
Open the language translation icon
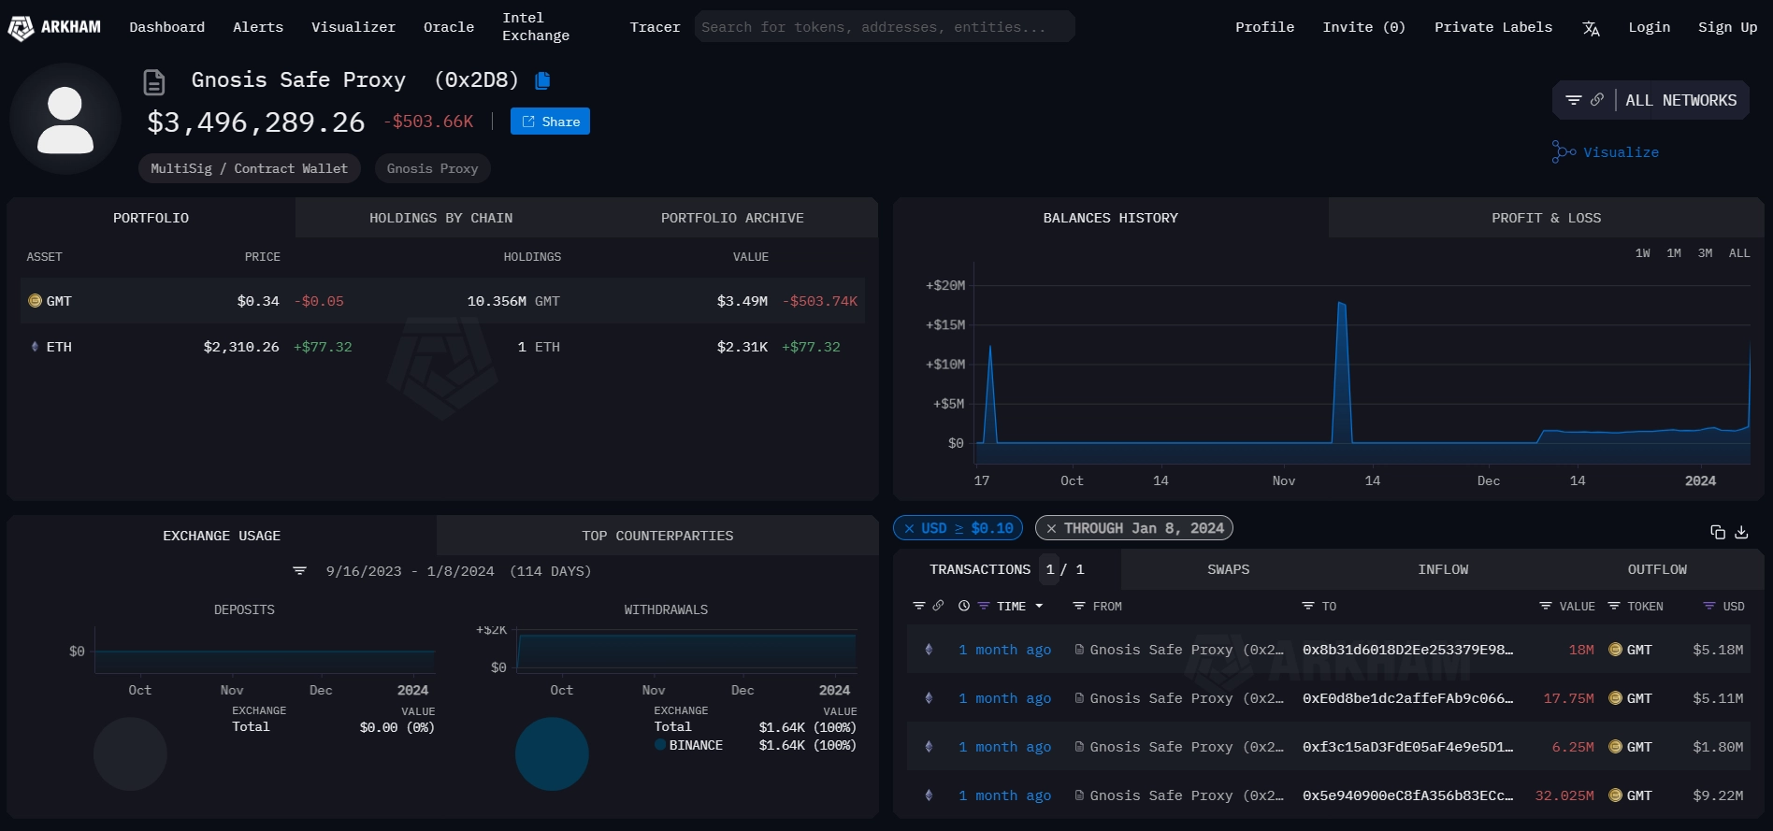1591,28
